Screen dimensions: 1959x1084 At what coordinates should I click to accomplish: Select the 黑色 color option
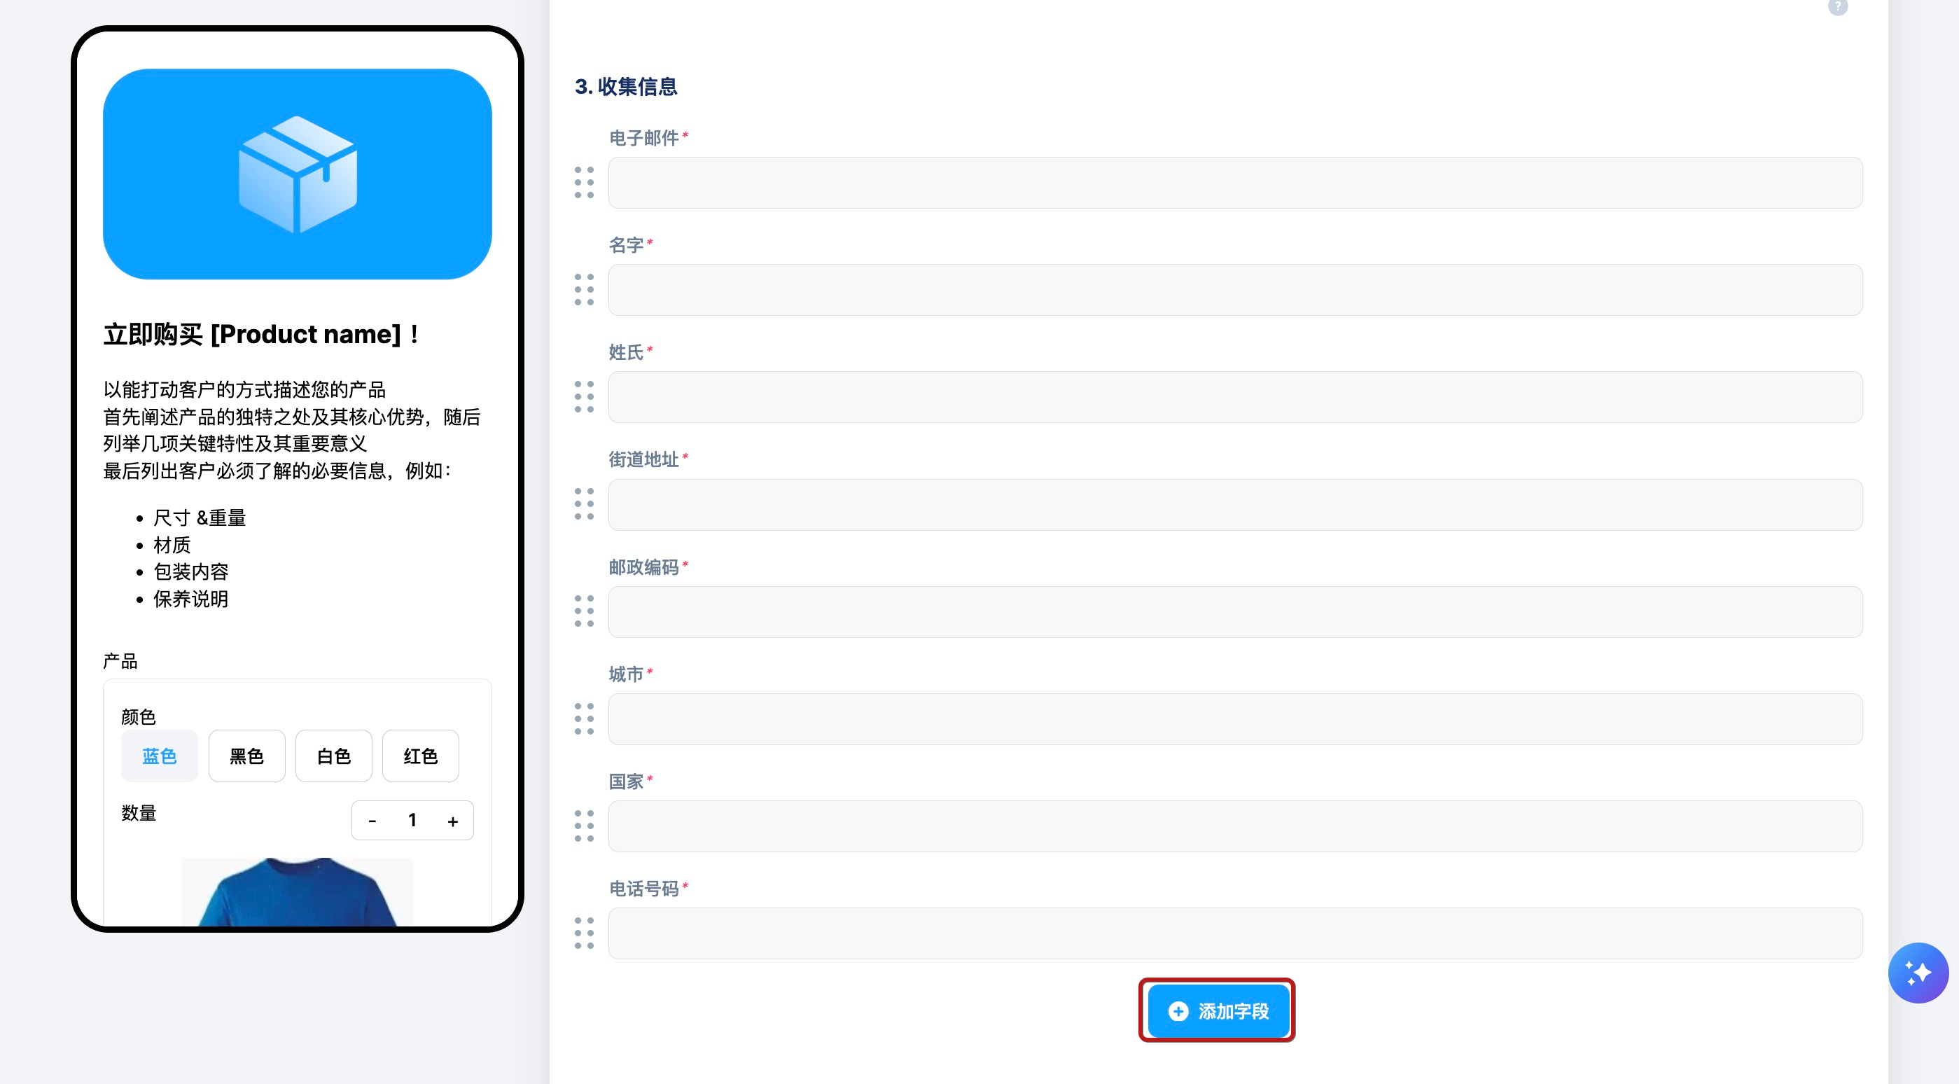[246, 756]
